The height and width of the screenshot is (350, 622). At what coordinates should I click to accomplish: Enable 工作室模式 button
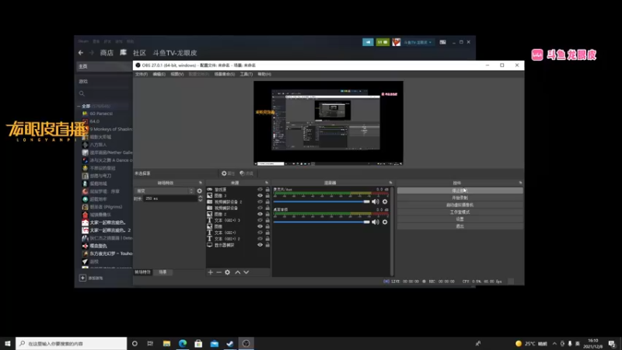coord(460,212)
